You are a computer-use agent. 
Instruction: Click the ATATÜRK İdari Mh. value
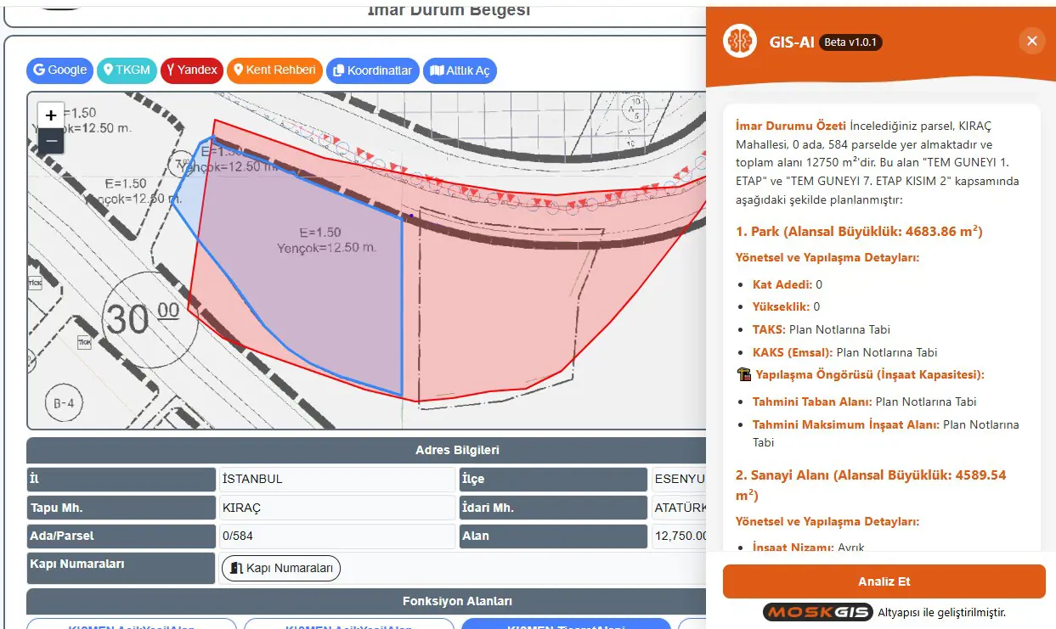pyautogui.click(x=679, y=508)
